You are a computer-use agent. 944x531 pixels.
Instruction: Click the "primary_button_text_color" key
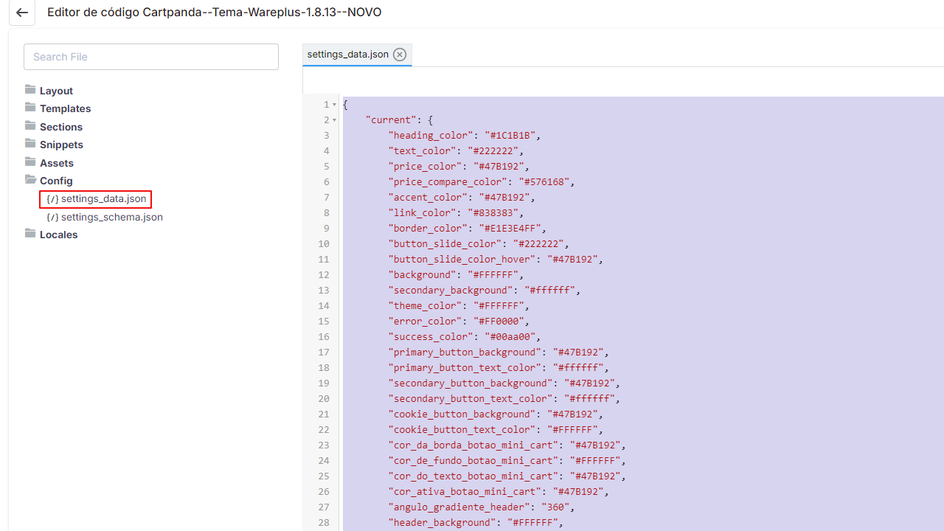click(464, 367)
